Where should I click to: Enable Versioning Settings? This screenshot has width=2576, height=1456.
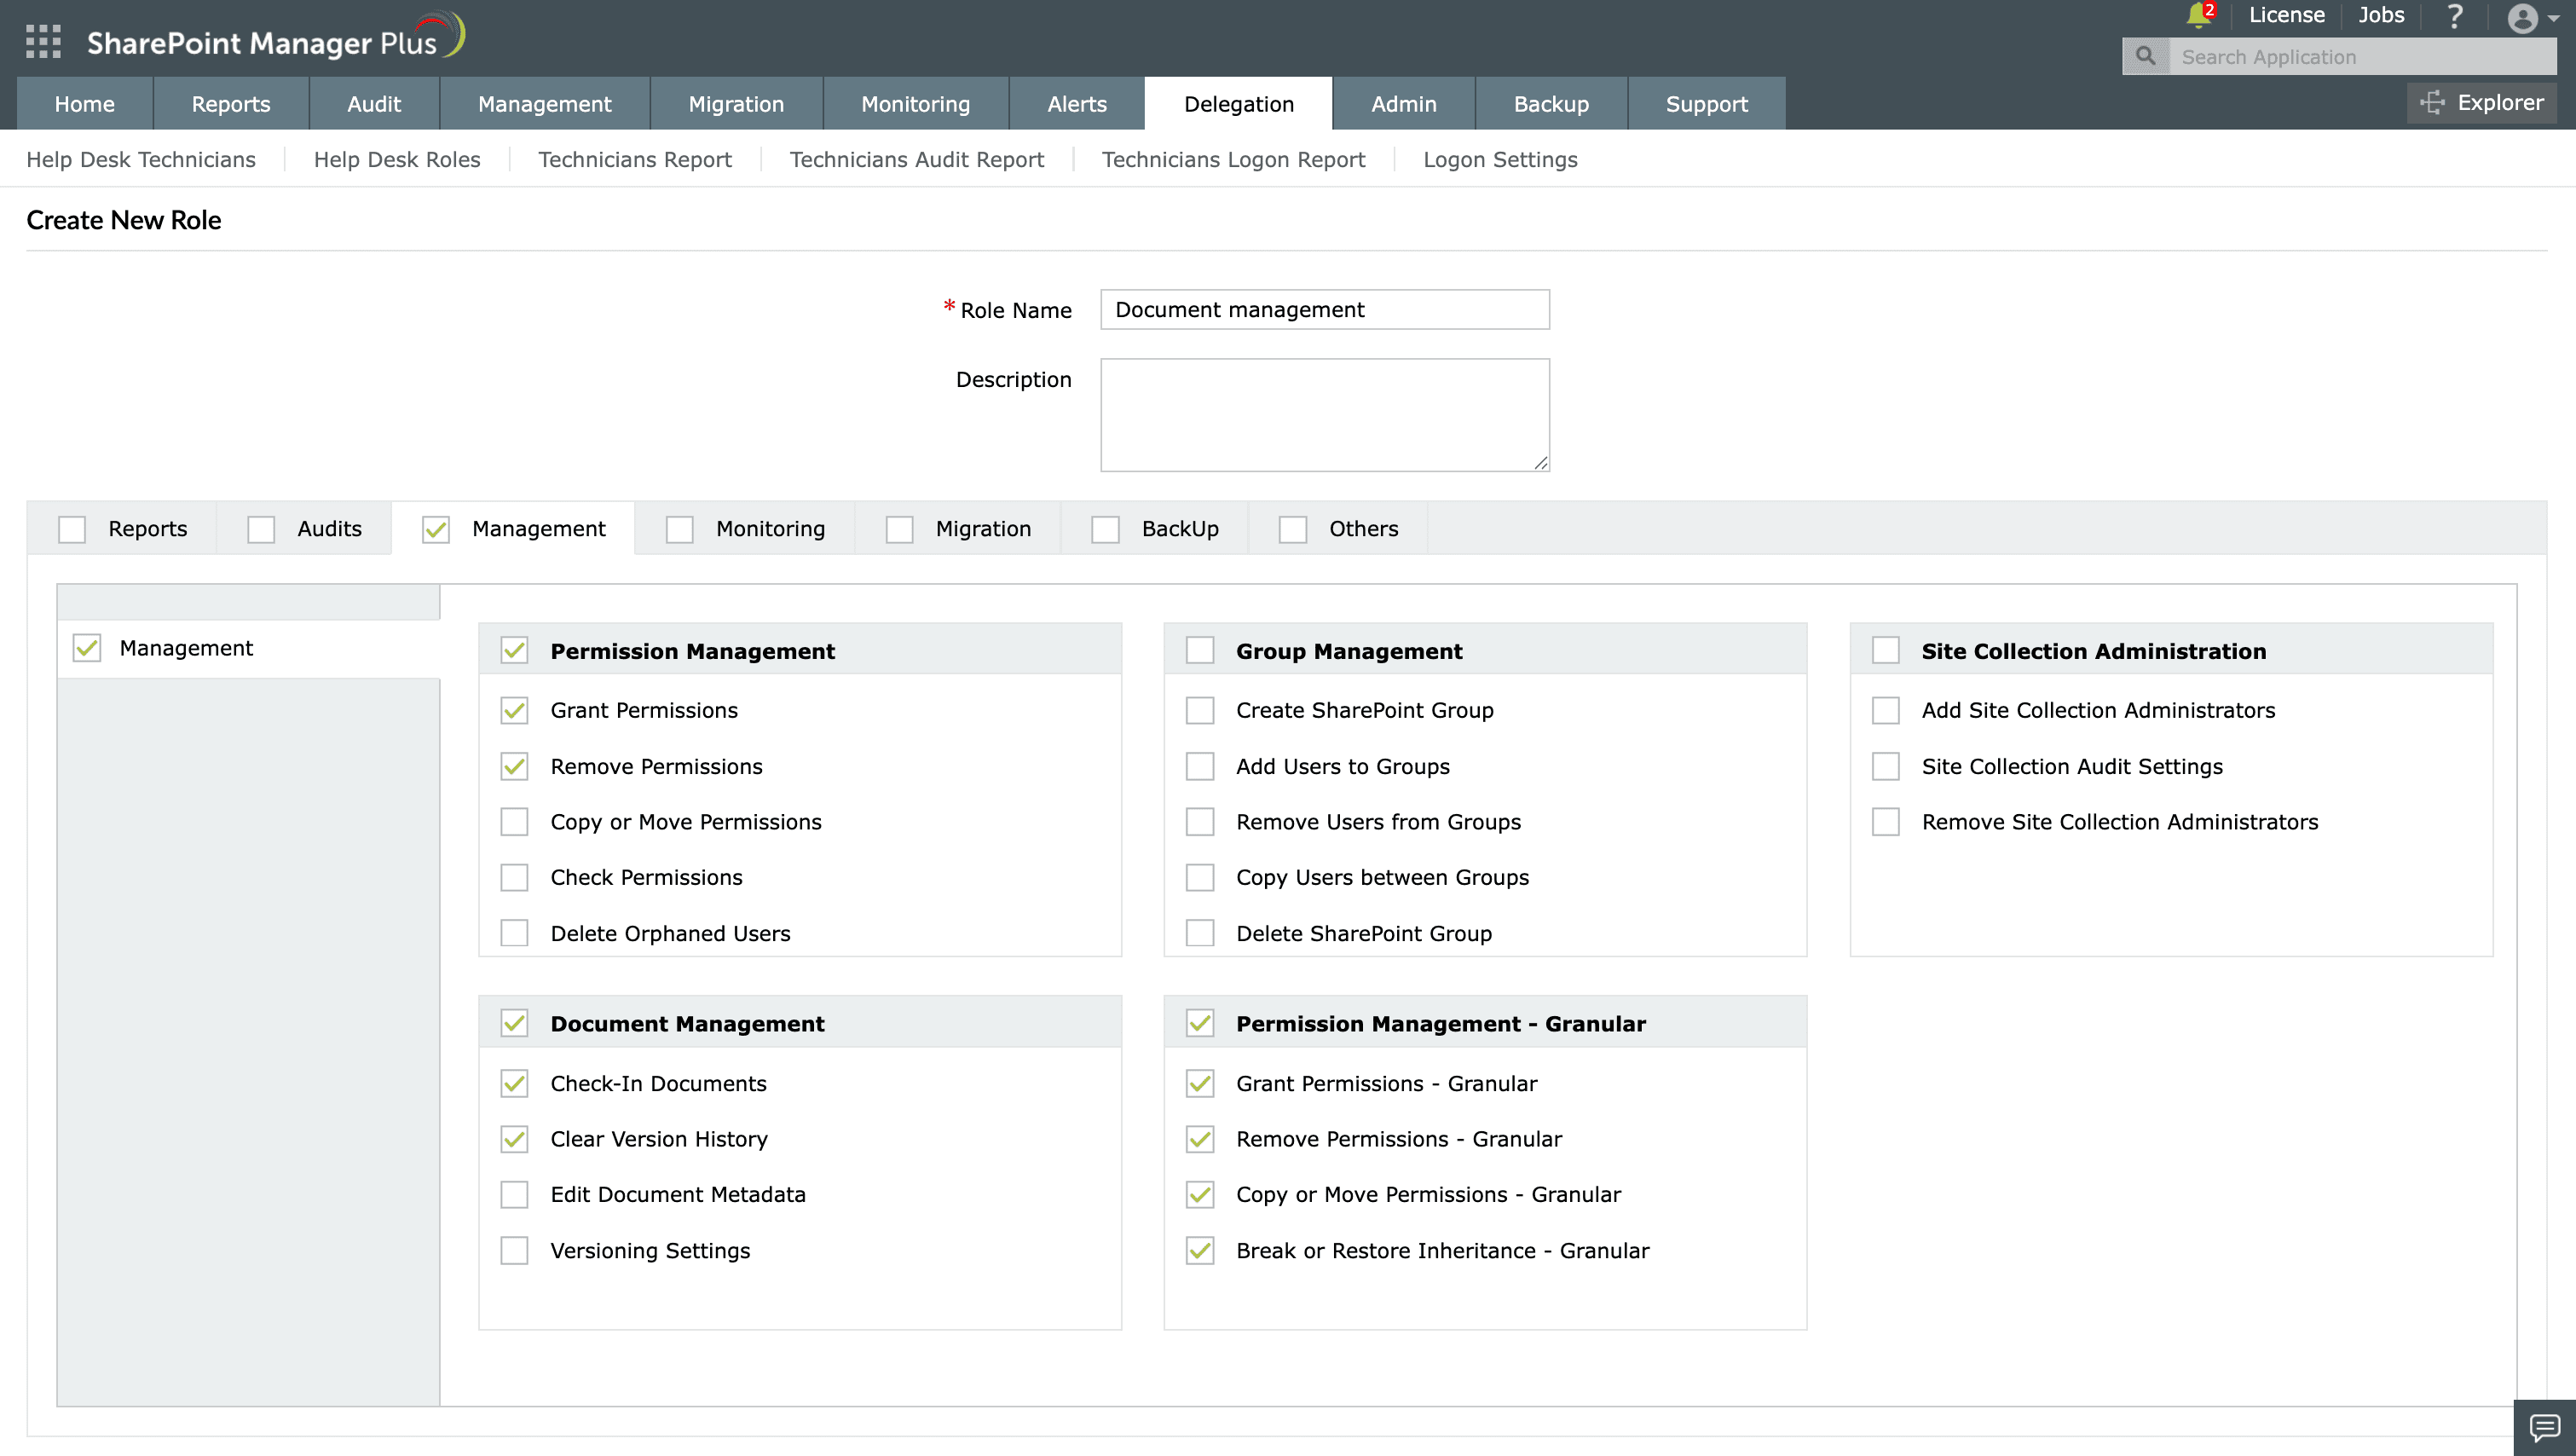pos(514,1250)
